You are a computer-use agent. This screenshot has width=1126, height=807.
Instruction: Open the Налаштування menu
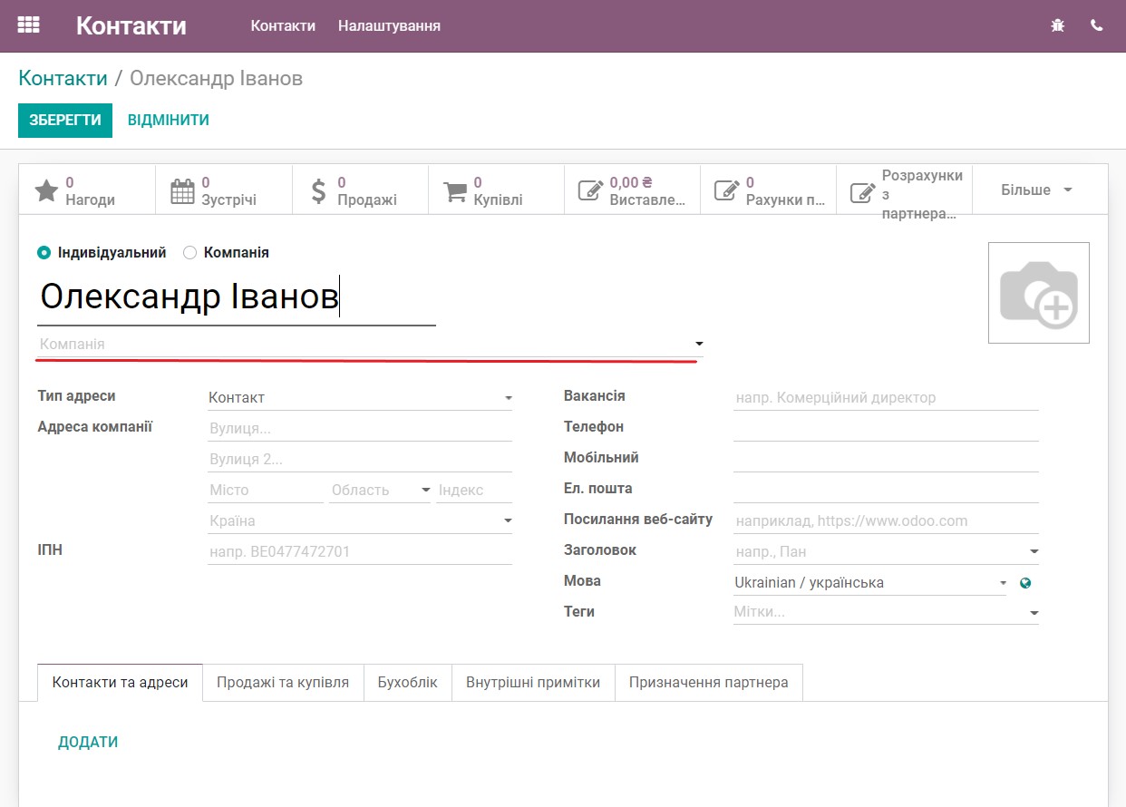tap(388, 25)
